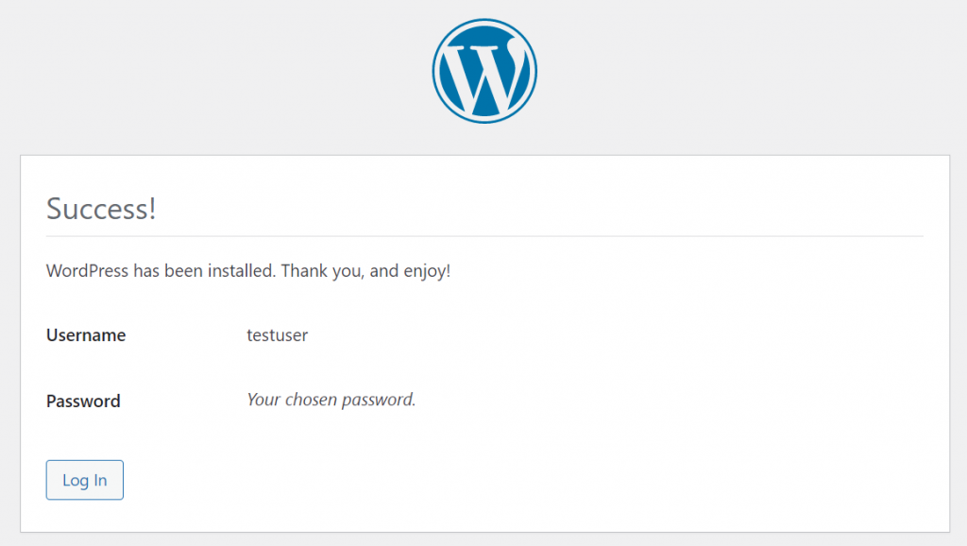This screenshot has width=967, height=546.
Task: Select the Username label
Action: coord(85,335)
